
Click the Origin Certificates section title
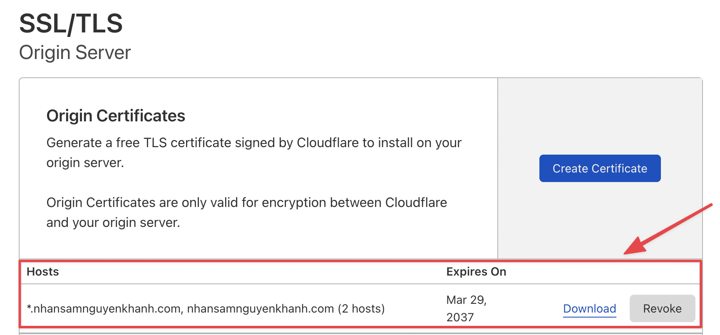point(115,116)
